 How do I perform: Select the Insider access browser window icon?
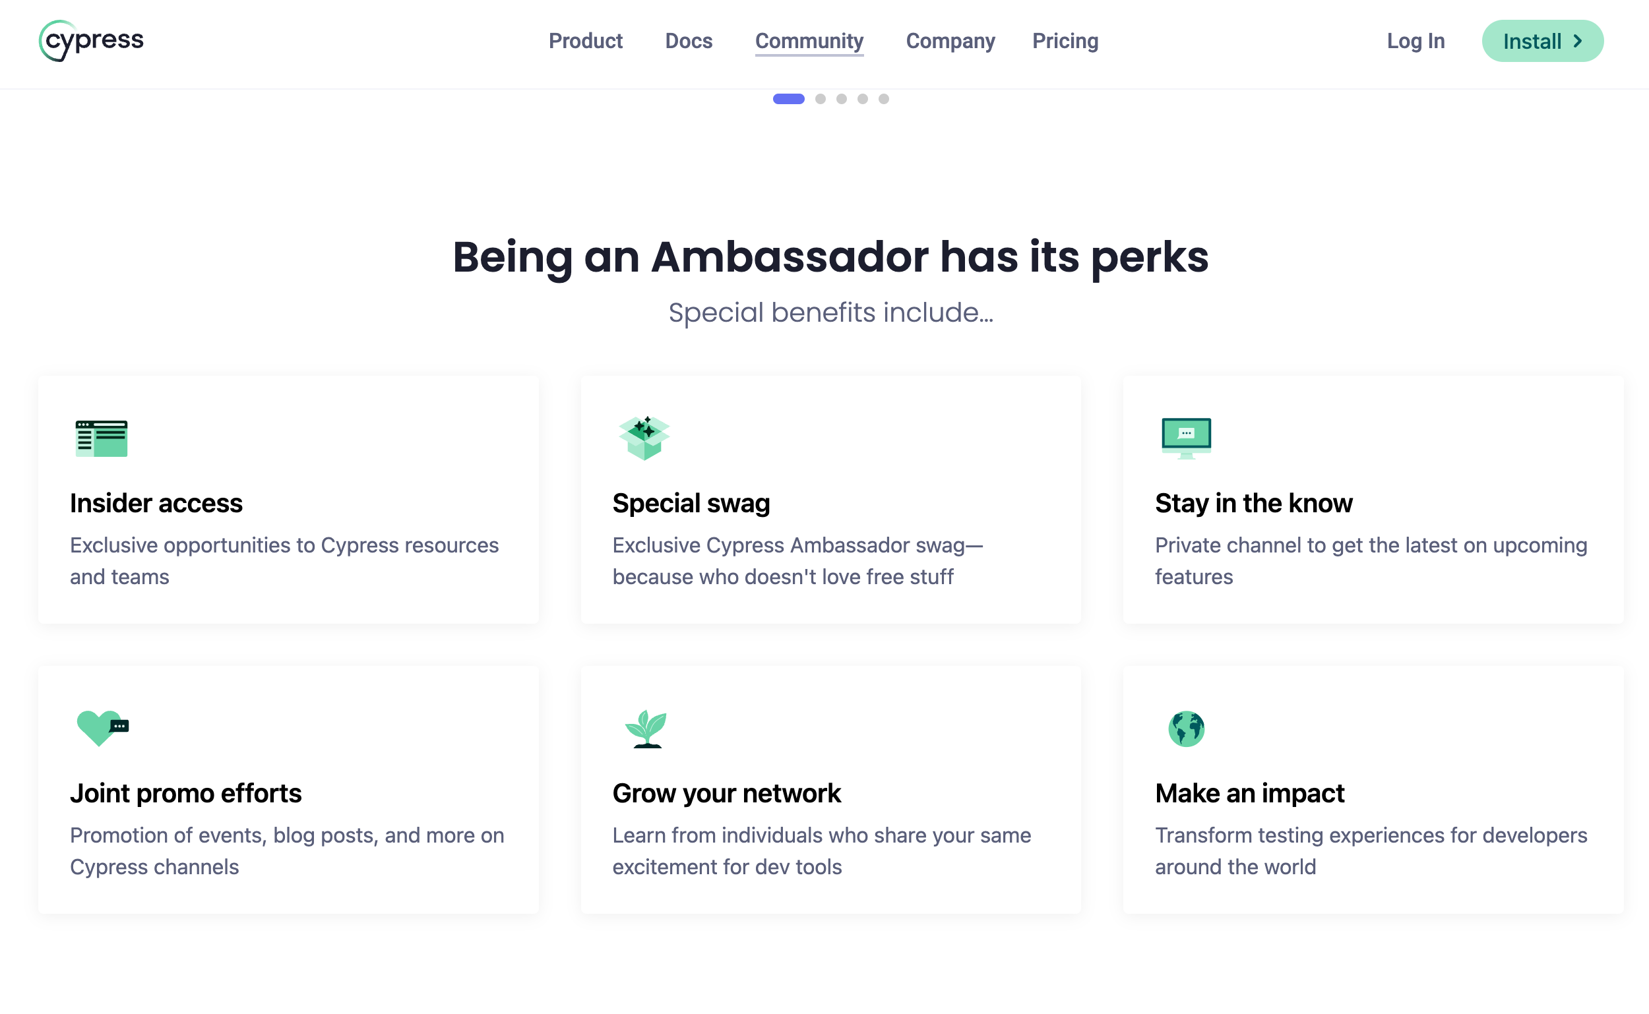coord(102,438)
